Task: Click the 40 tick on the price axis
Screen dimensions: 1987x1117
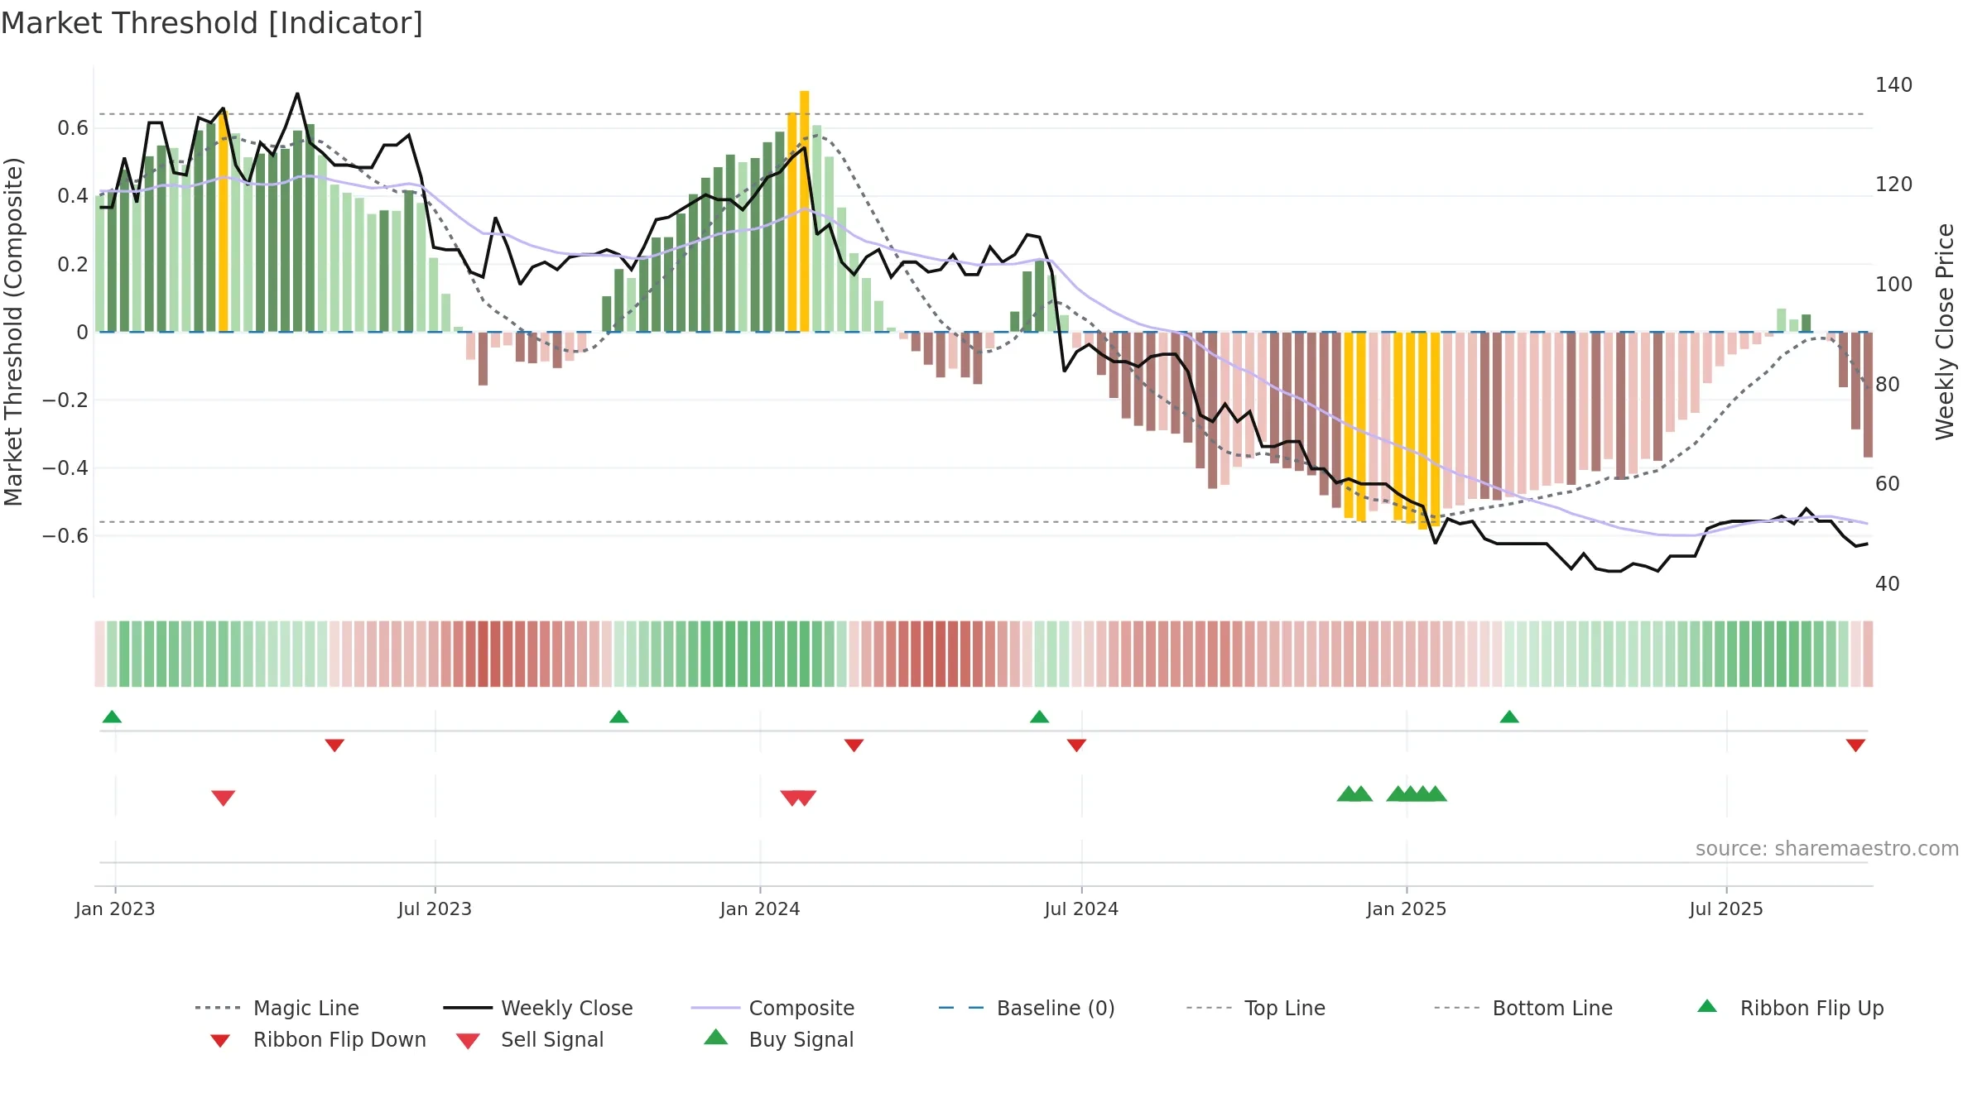Action: pyautogui.click(x=1888, y=583)
